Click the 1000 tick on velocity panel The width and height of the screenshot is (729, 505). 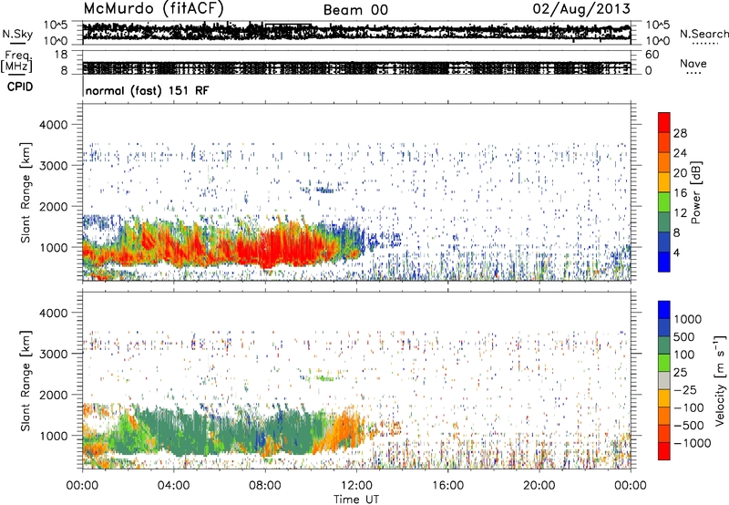(x=56, y=436)
